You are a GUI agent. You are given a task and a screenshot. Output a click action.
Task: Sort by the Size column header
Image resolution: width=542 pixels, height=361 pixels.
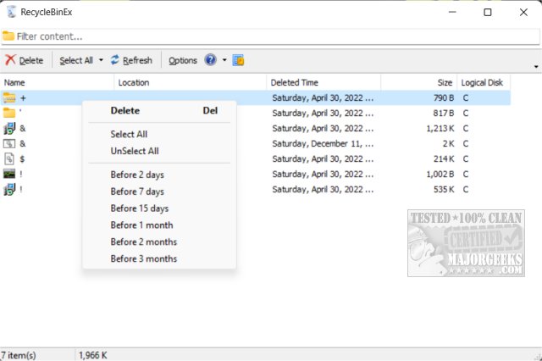coord(419,83)
